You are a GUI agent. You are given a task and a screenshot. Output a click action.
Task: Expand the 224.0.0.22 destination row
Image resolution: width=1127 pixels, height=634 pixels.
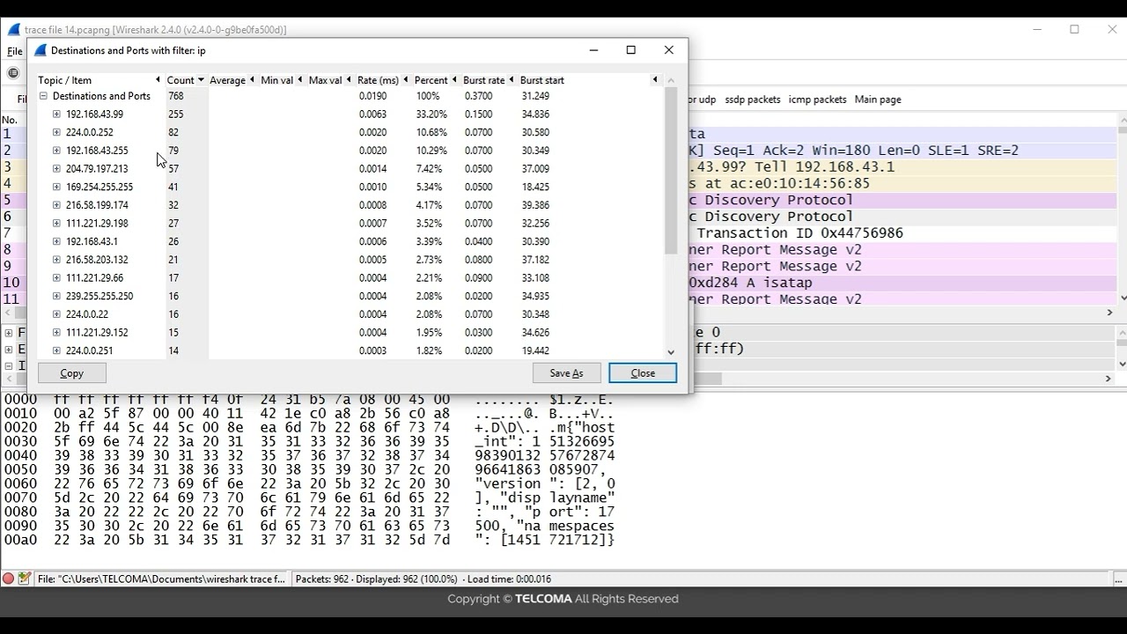point(56,314)
